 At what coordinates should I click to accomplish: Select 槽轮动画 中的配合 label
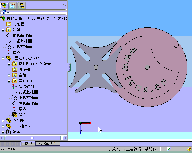point(35,64)
